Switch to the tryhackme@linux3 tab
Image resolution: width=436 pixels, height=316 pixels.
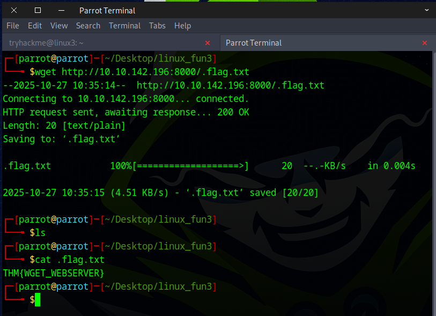(102, 43)
